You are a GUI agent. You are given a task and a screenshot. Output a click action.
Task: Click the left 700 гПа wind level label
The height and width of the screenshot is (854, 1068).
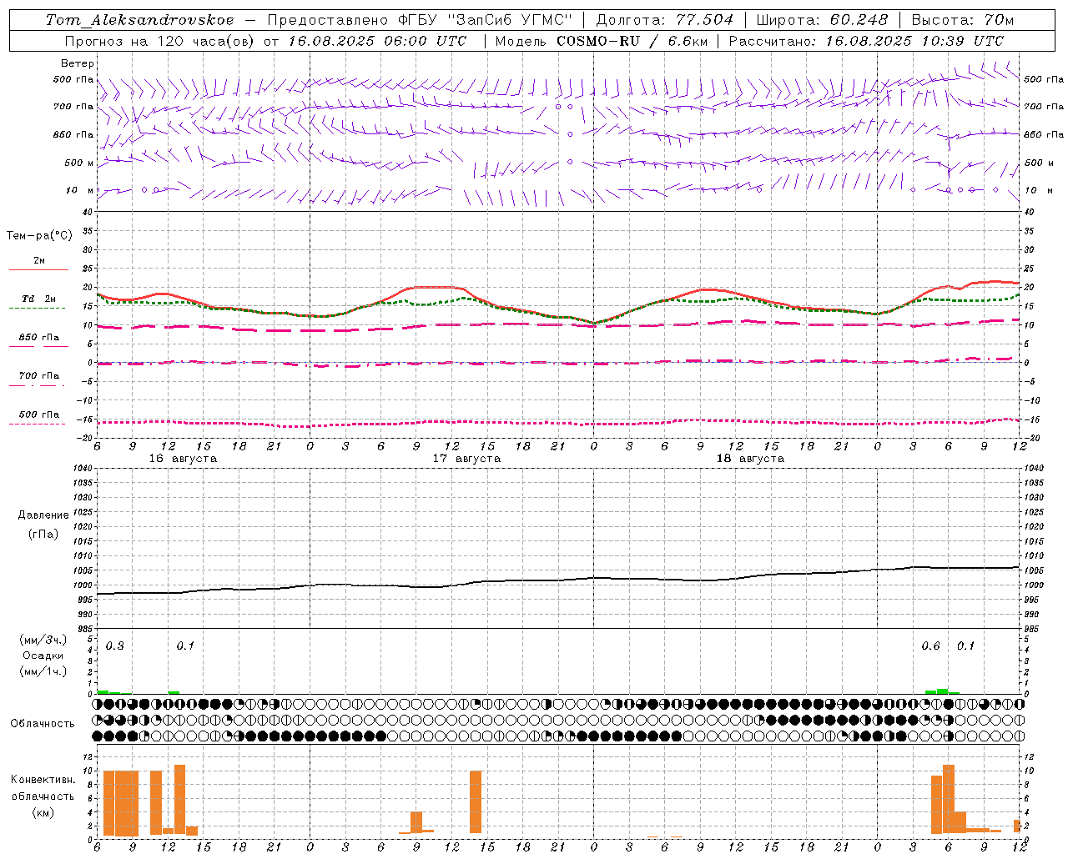[x=73, y=107]
